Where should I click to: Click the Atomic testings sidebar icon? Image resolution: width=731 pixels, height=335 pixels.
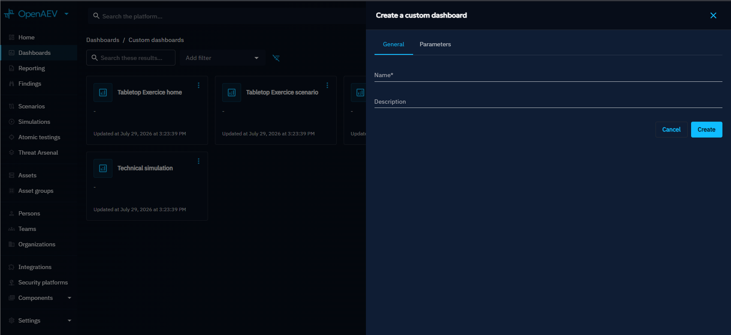(12, 137)
